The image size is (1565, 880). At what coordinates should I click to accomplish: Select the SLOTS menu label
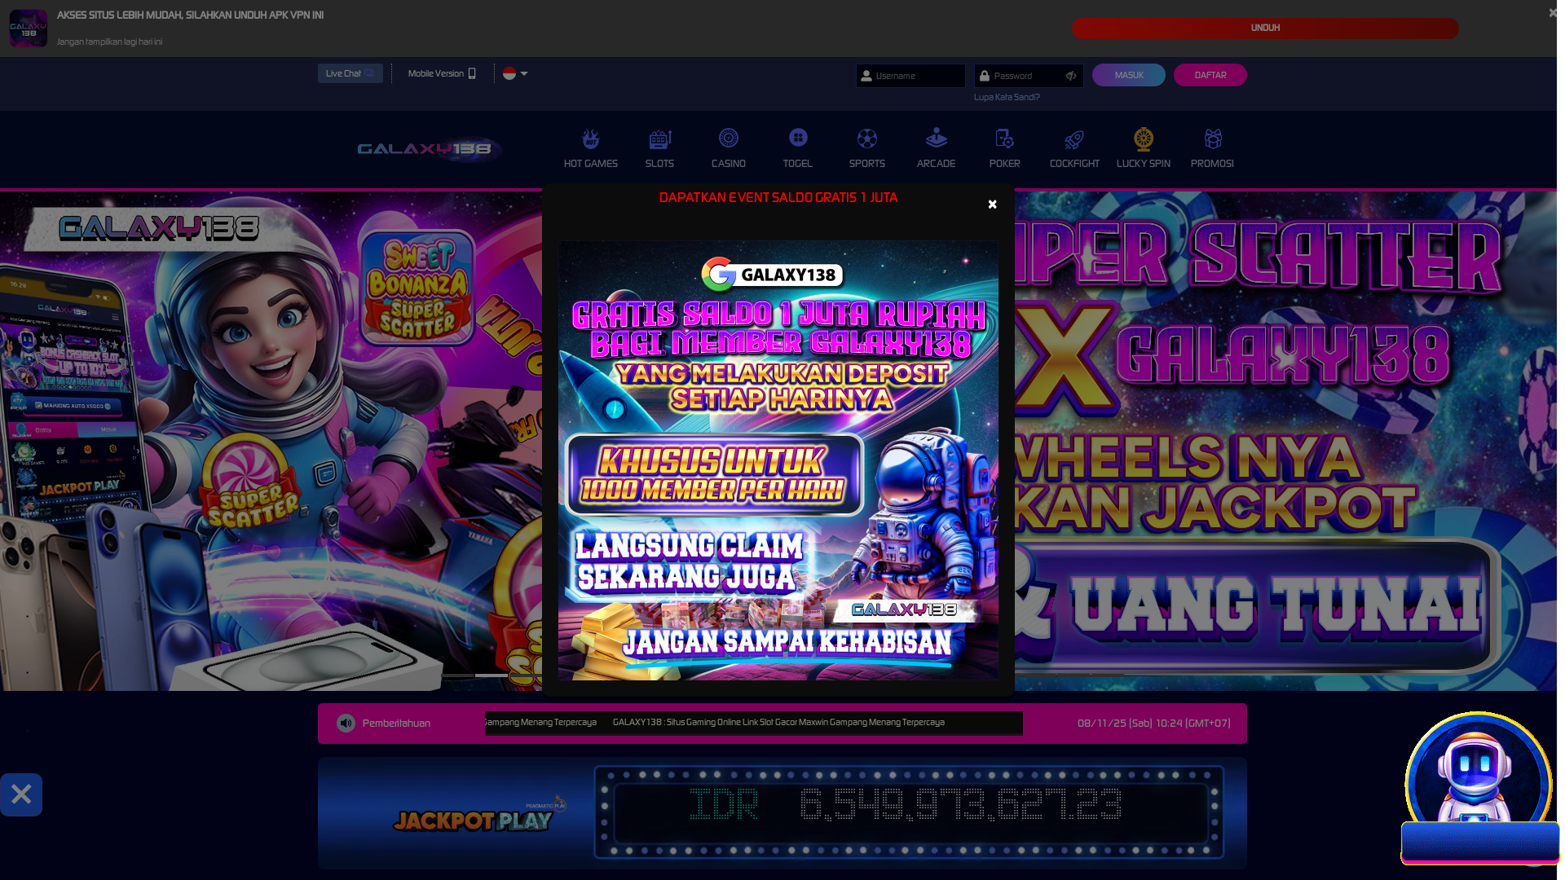659,164
